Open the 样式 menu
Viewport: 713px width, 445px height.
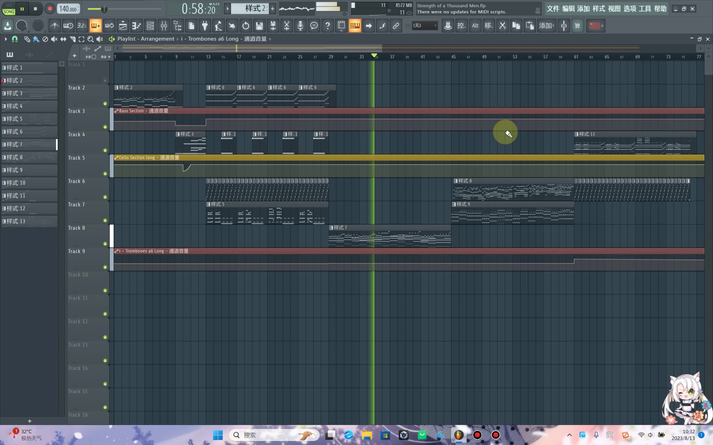(599, 9)
